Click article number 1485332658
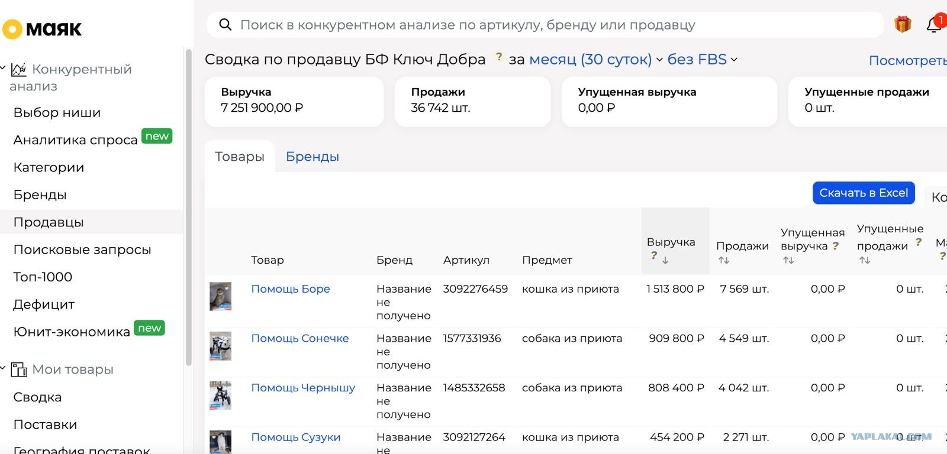 (x=474, y=388)
